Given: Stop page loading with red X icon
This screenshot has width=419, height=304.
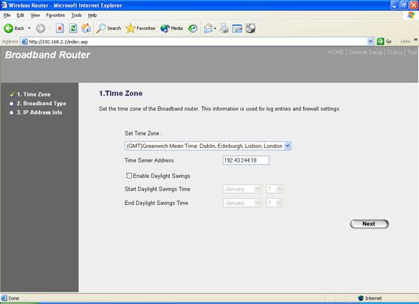Looking at the screenshot, I should click(60, 28).
